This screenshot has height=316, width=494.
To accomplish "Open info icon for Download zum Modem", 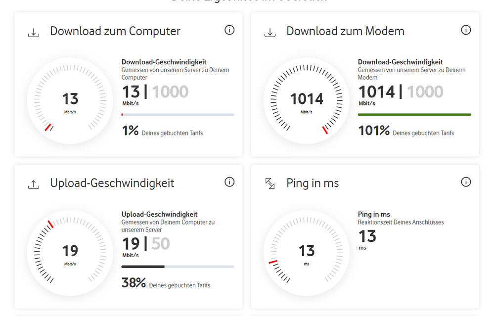I will (x=466, y=30).
